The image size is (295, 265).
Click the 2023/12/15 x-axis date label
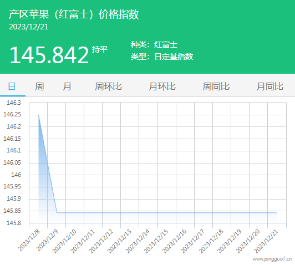[x=156, y=241]
